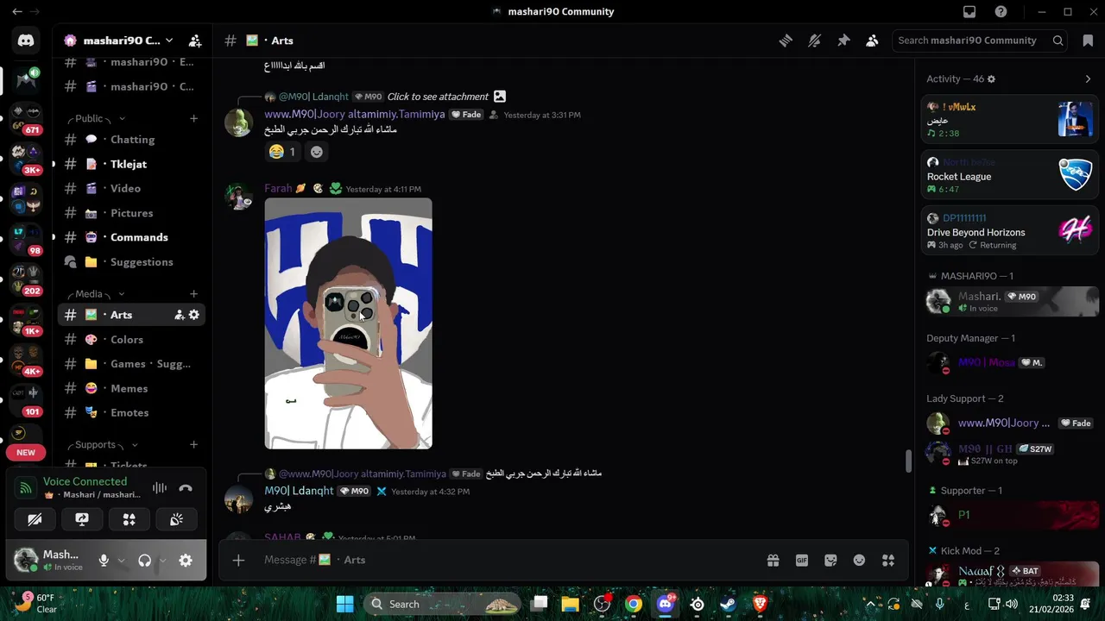Create channel in Public category
The width and height of the screenshot is (1105, 621).
coord(193,119)
